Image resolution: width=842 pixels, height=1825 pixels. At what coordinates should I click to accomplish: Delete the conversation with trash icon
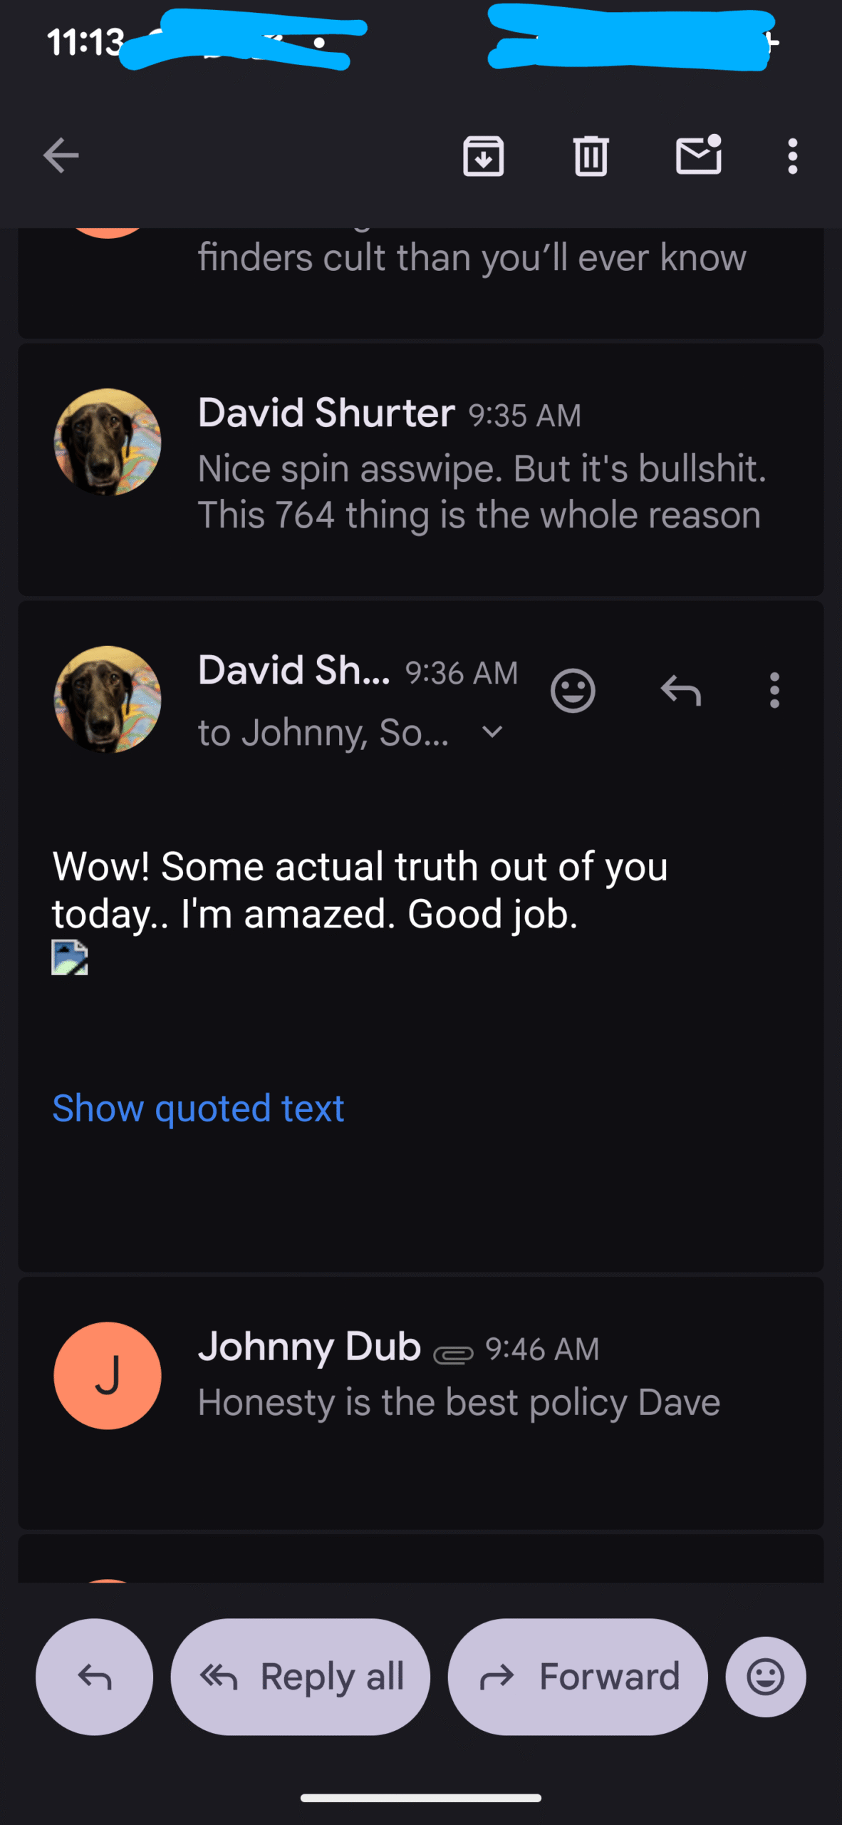click(x=591, y=155)
